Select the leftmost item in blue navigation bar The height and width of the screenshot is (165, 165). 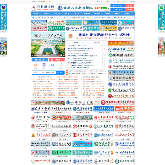coord(37,14)
